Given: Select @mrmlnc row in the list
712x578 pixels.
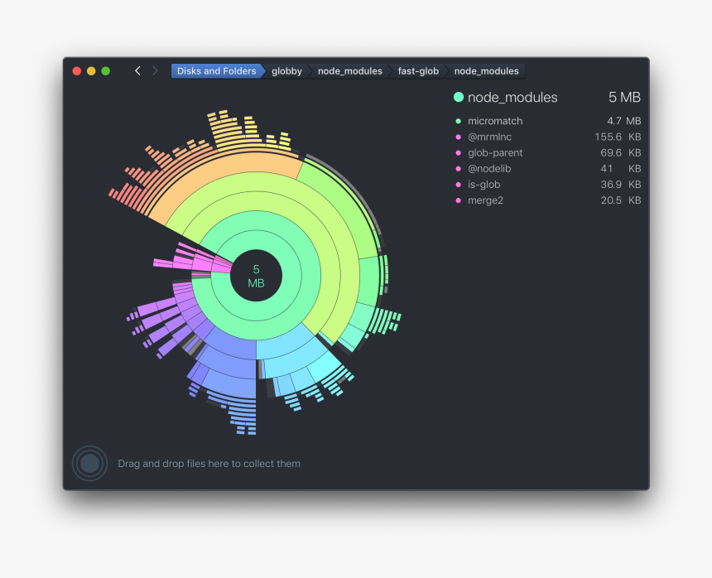Looking at the screenshot, I should [548, 137].
